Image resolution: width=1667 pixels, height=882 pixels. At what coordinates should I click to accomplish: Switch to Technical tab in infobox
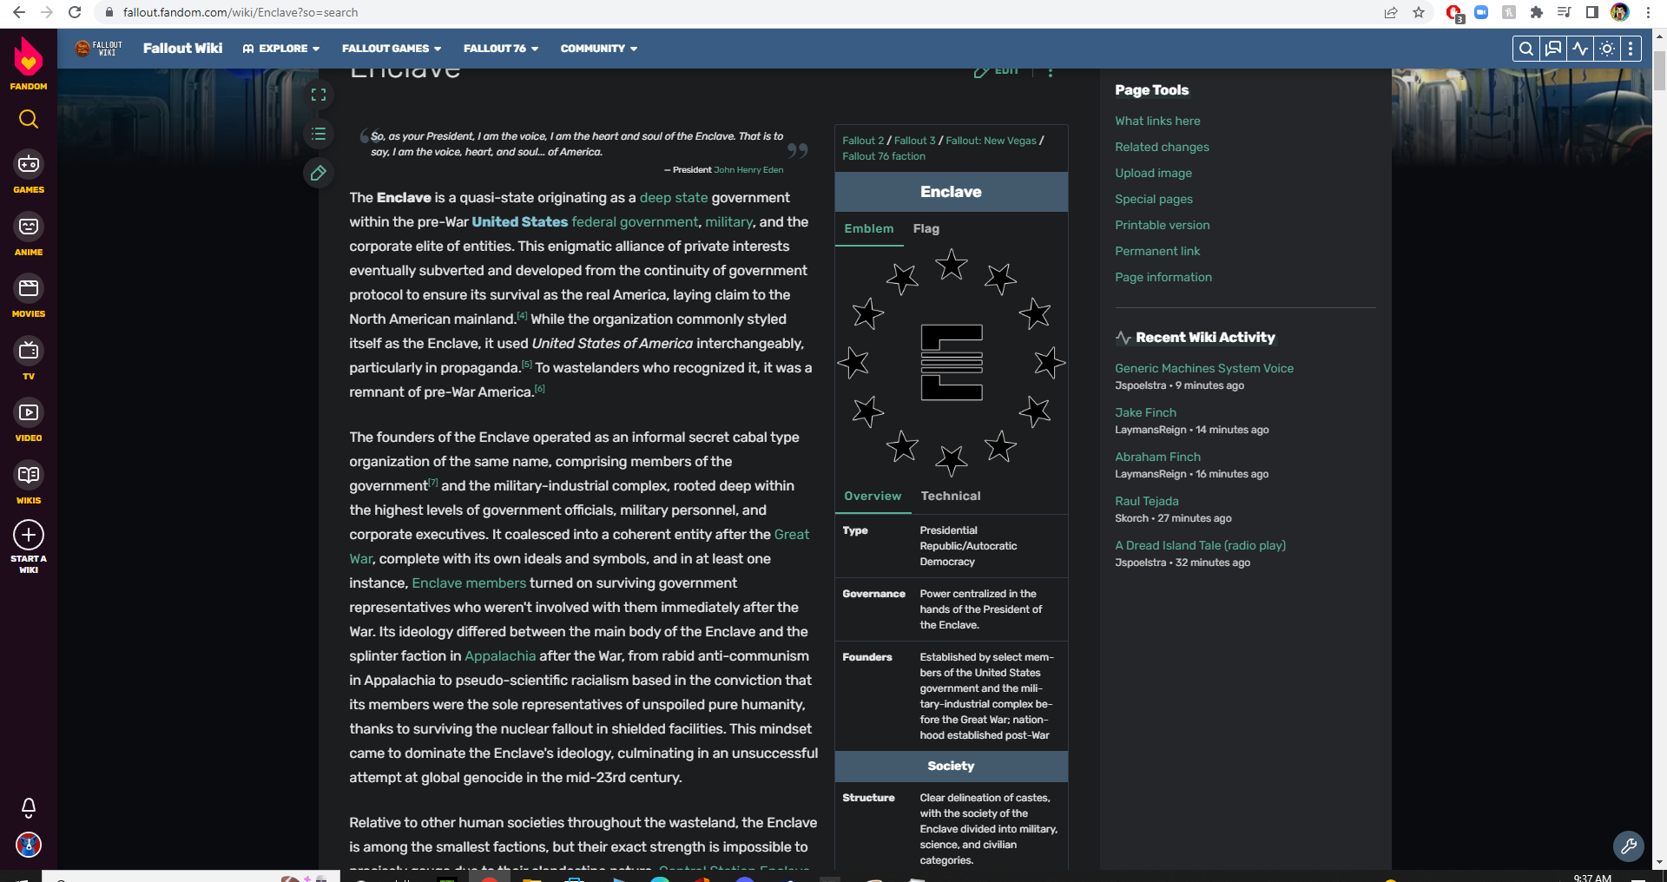click(x=951, y=496)
